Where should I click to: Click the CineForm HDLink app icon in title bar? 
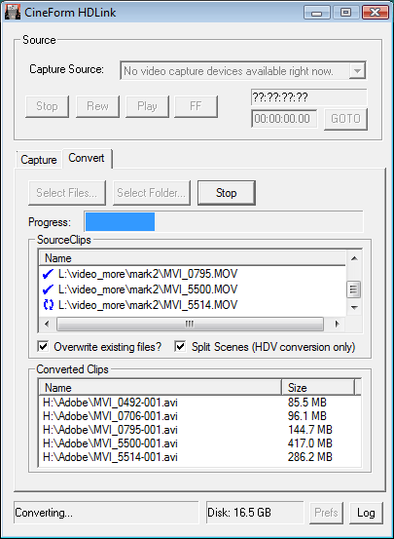point(13,13)
